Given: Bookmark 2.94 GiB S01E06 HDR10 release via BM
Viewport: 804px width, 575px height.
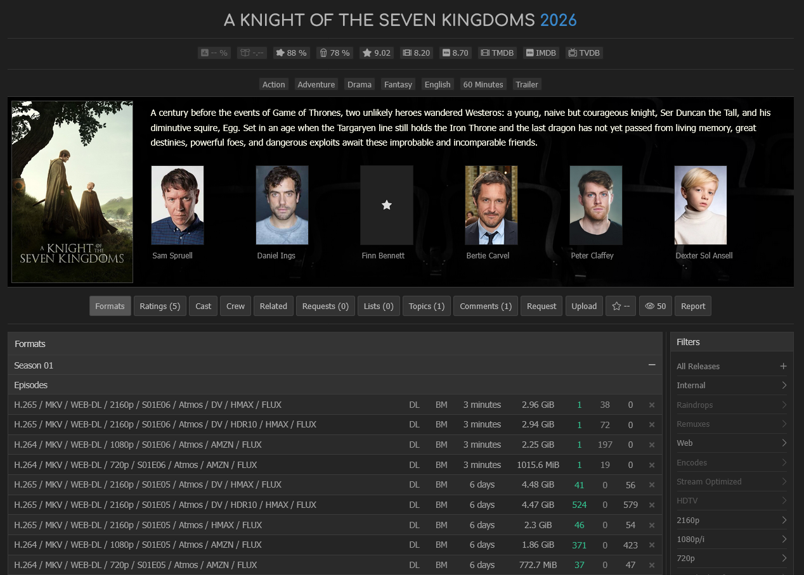Looking at the screenshot, I should [x=441, y=424].
